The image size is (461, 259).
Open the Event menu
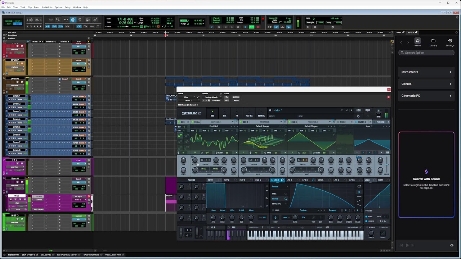coord(36,7)
